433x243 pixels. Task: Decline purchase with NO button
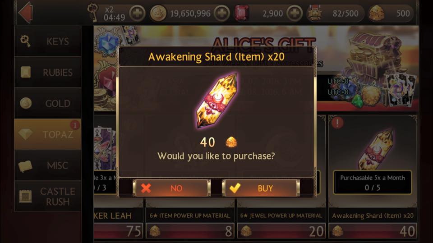(x=171, y=188)
